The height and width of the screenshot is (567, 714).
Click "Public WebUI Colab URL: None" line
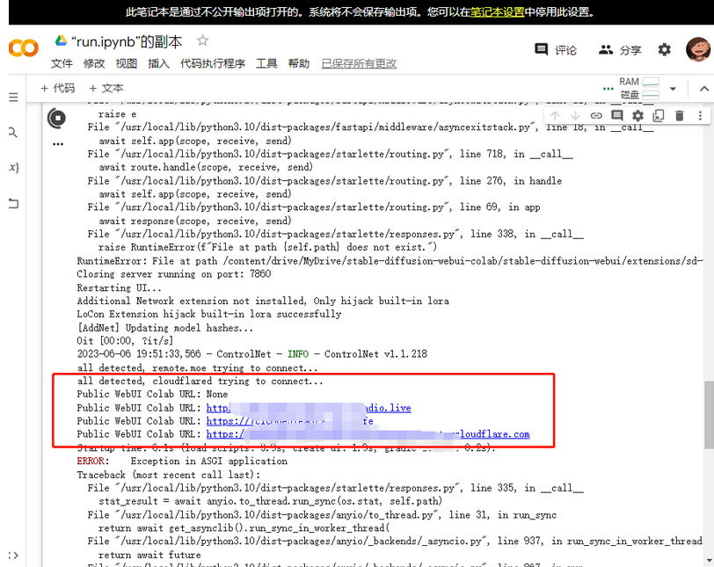152,394
